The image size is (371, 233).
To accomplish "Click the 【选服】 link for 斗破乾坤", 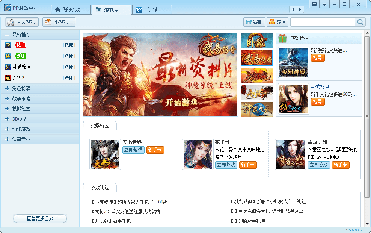I will point(69,67).
